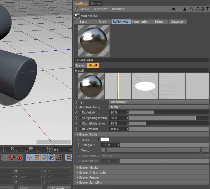Image resolution: width=210 pixels, height=189 pixels.
Task: Expand the Spiegelungsstärke disclosure triangle
Action: pos(80,118)
